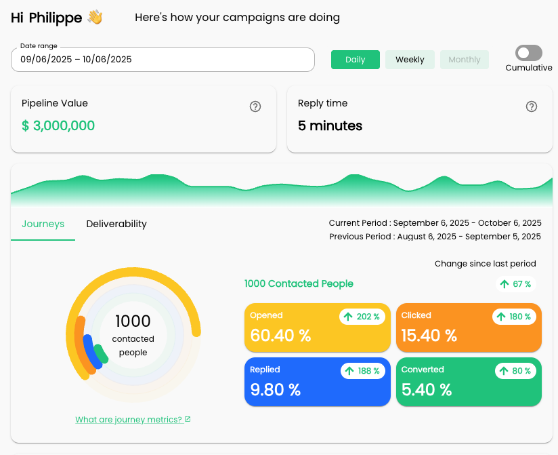The image size is (558, 455).
Task: Click the waving hand emoji beside Philippe
Action: (95, 17)
